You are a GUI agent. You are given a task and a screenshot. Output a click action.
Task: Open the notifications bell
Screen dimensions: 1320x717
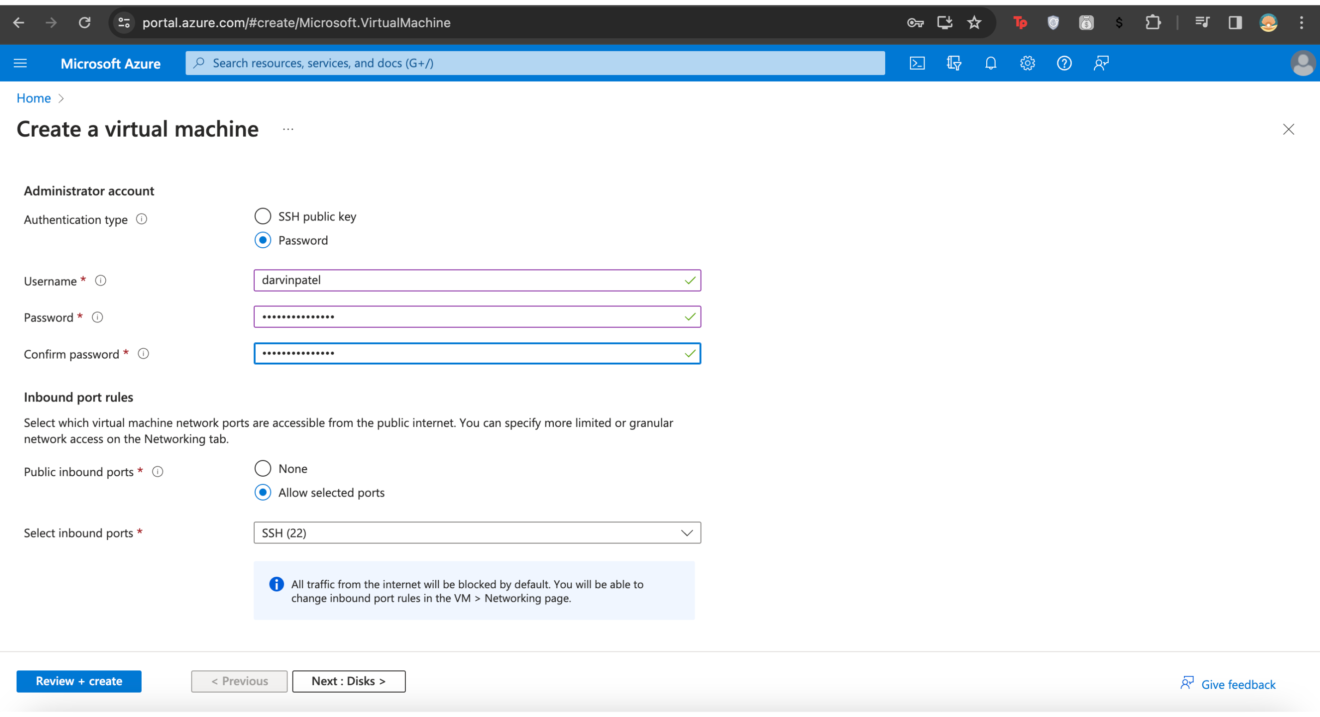tap(990, 63)
